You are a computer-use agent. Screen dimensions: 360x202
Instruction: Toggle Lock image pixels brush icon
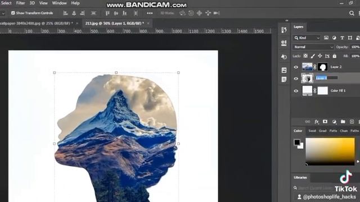[313, 56]
